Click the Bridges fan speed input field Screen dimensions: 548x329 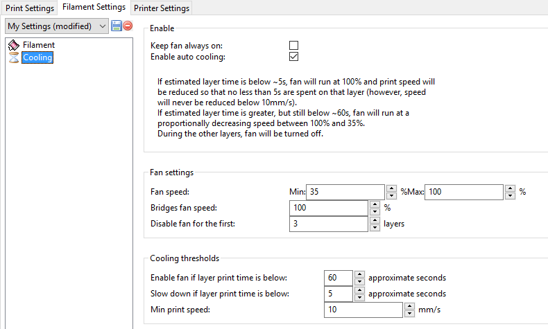[329, 208]
